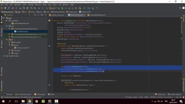Click the Undo arrow icon
Viewport: 185px width, 104px height.
pyautogui.click(x=13, y=8)
